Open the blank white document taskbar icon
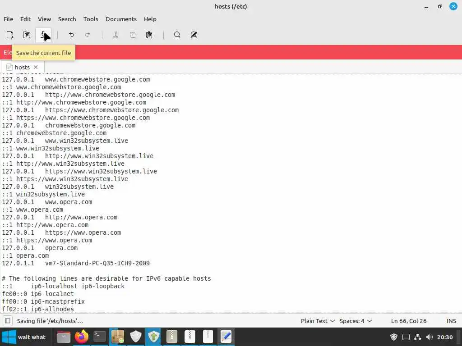The height and width of the screenshot is (346, 462). click(x=208, y=337)
